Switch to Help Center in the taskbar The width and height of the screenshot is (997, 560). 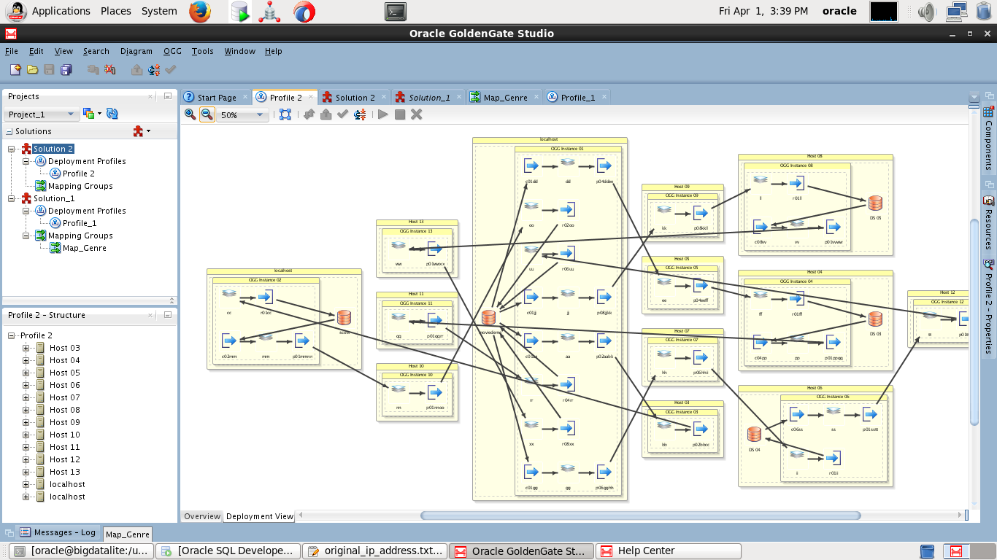669,551
